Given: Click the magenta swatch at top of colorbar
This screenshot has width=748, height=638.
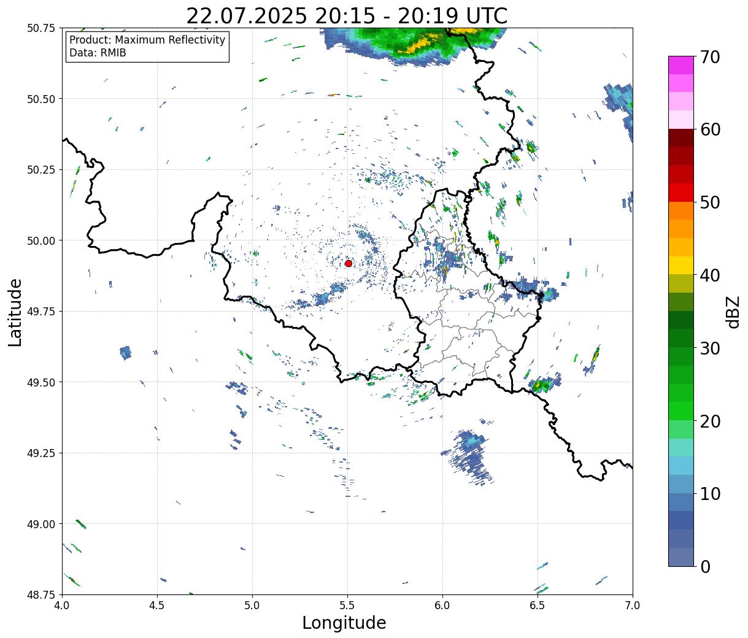Looking at the screenshot, I should coord(681,65).
